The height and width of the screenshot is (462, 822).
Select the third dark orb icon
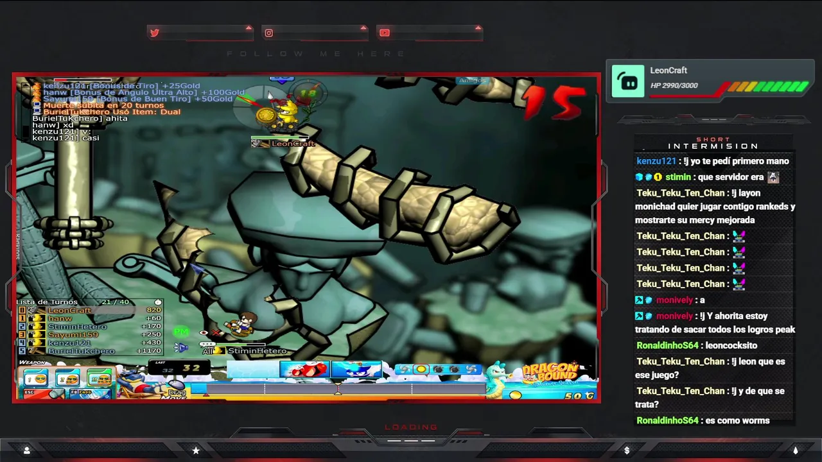tap(438, 370)
